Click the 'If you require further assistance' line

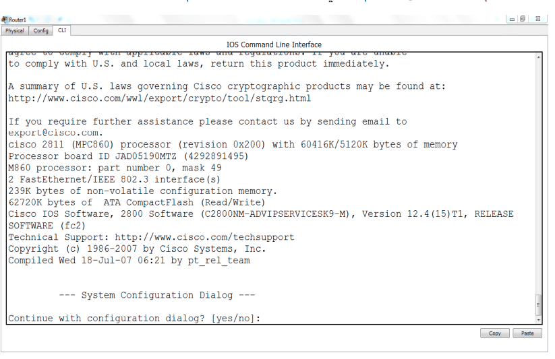pos(208,122)
